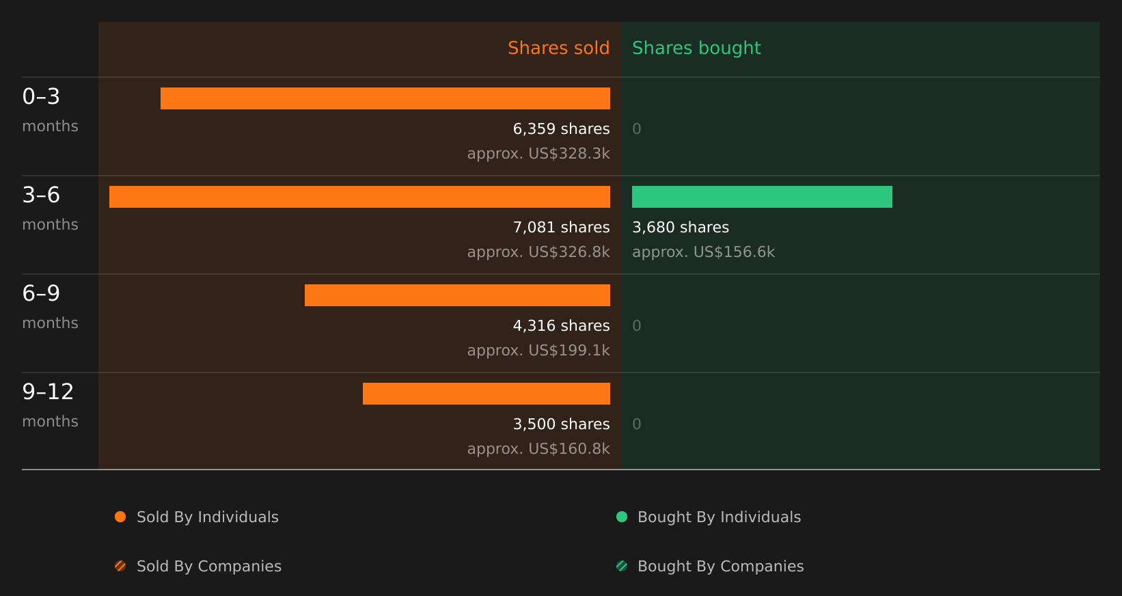The height and width of the screenshot is (596, 1122).
Task: Toggle the Bought By Individuals legend label
Action: 720,517
